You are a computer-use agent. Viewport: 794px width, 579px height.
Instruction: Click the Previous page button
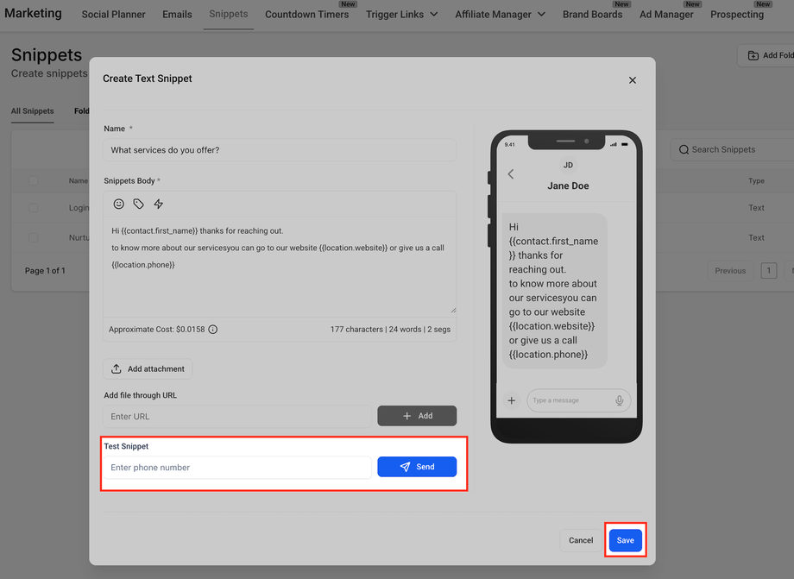pyautogui.click(x=730, y=271)
